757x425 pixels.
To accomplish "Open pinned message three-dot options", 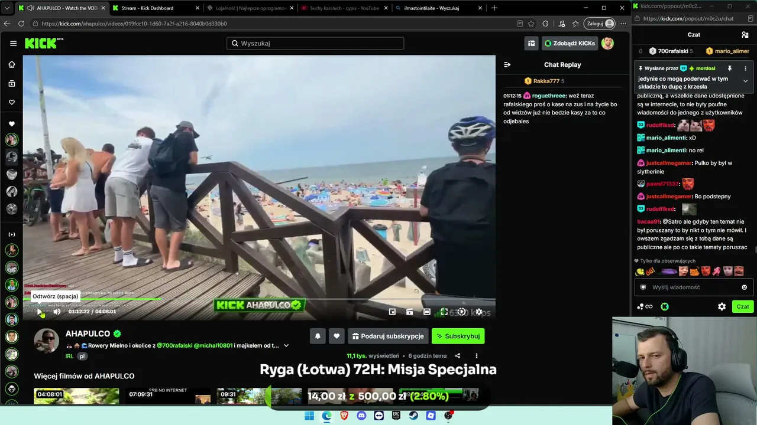I will [745, 68].
